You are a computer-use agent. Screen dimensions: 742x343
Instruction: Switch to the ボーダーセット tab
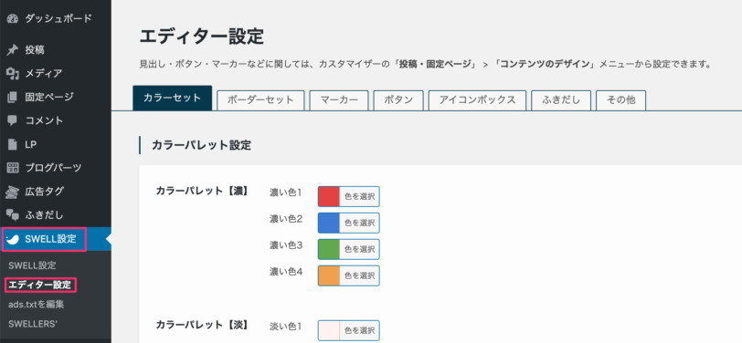[x=260, y=100]
